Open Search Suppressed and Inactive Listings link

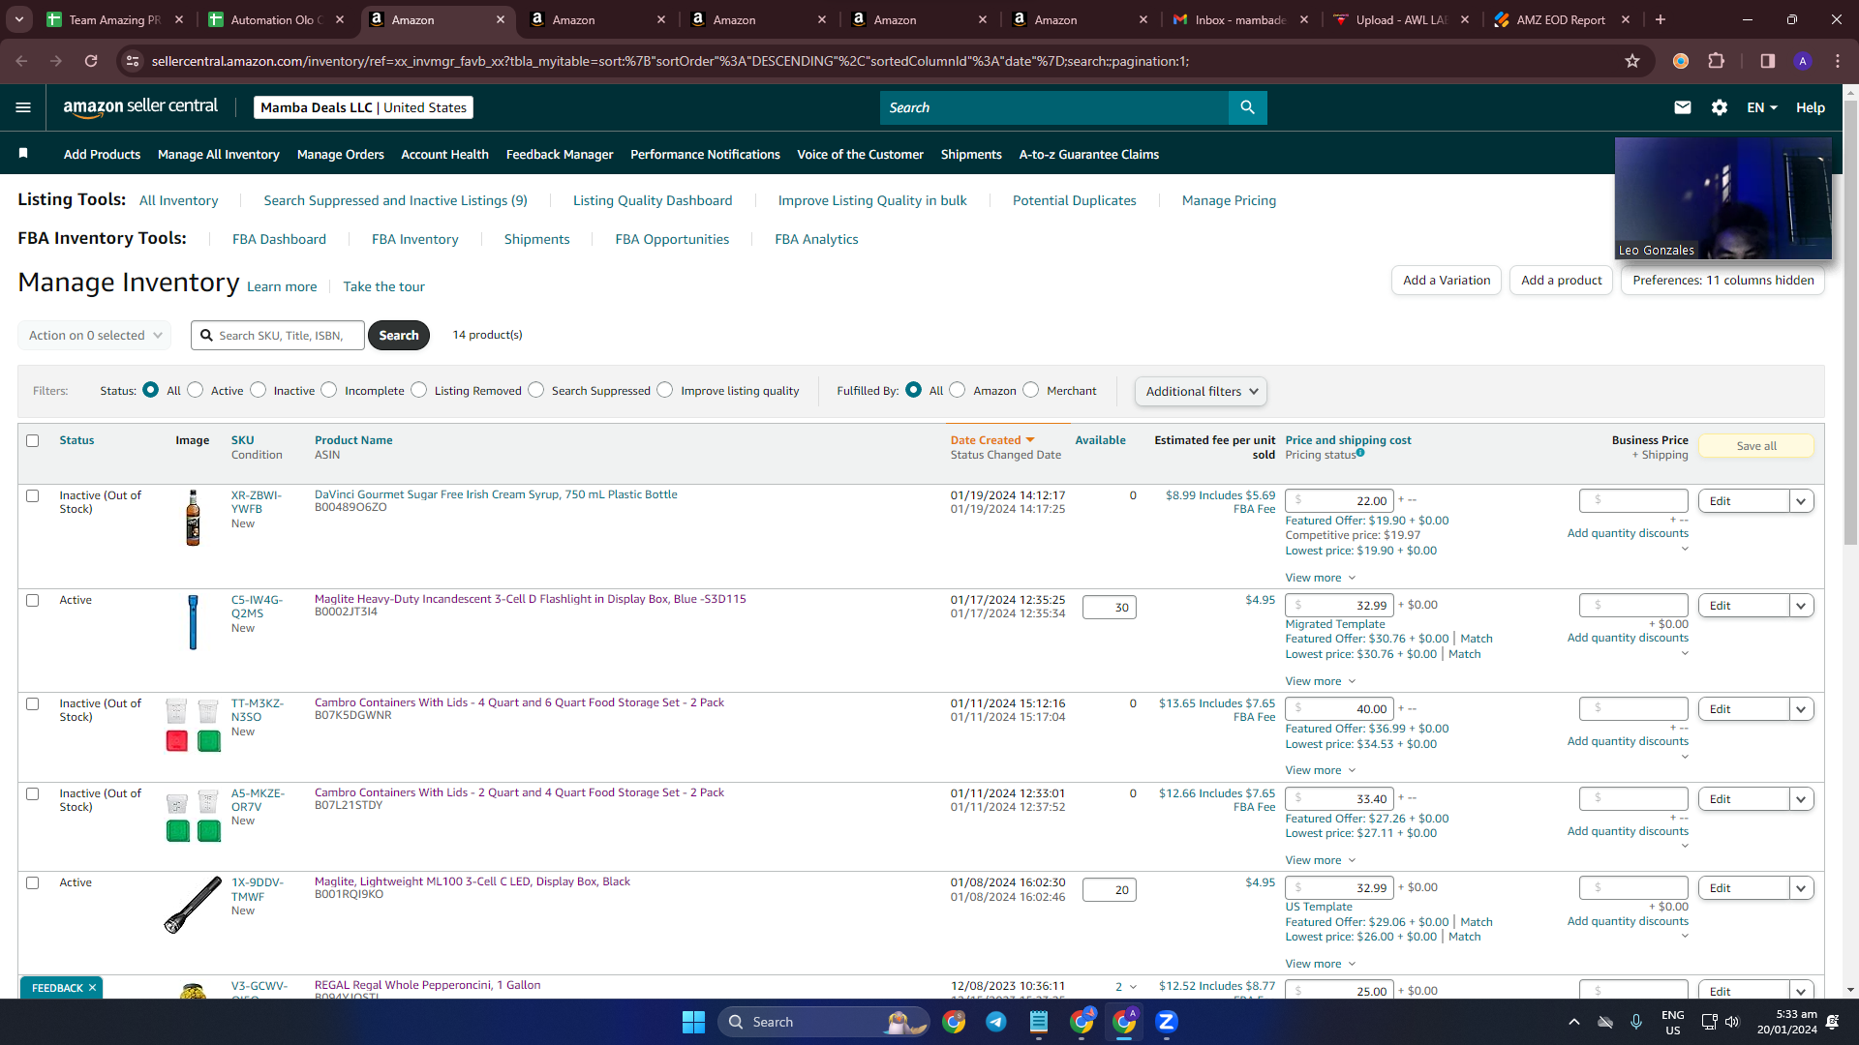395,200
